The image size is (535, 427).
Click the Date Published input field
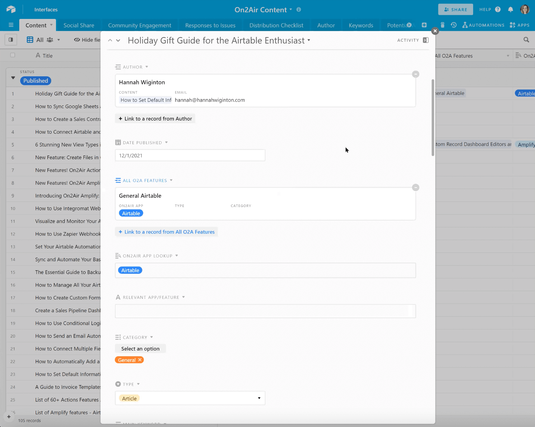click(190, 156)
